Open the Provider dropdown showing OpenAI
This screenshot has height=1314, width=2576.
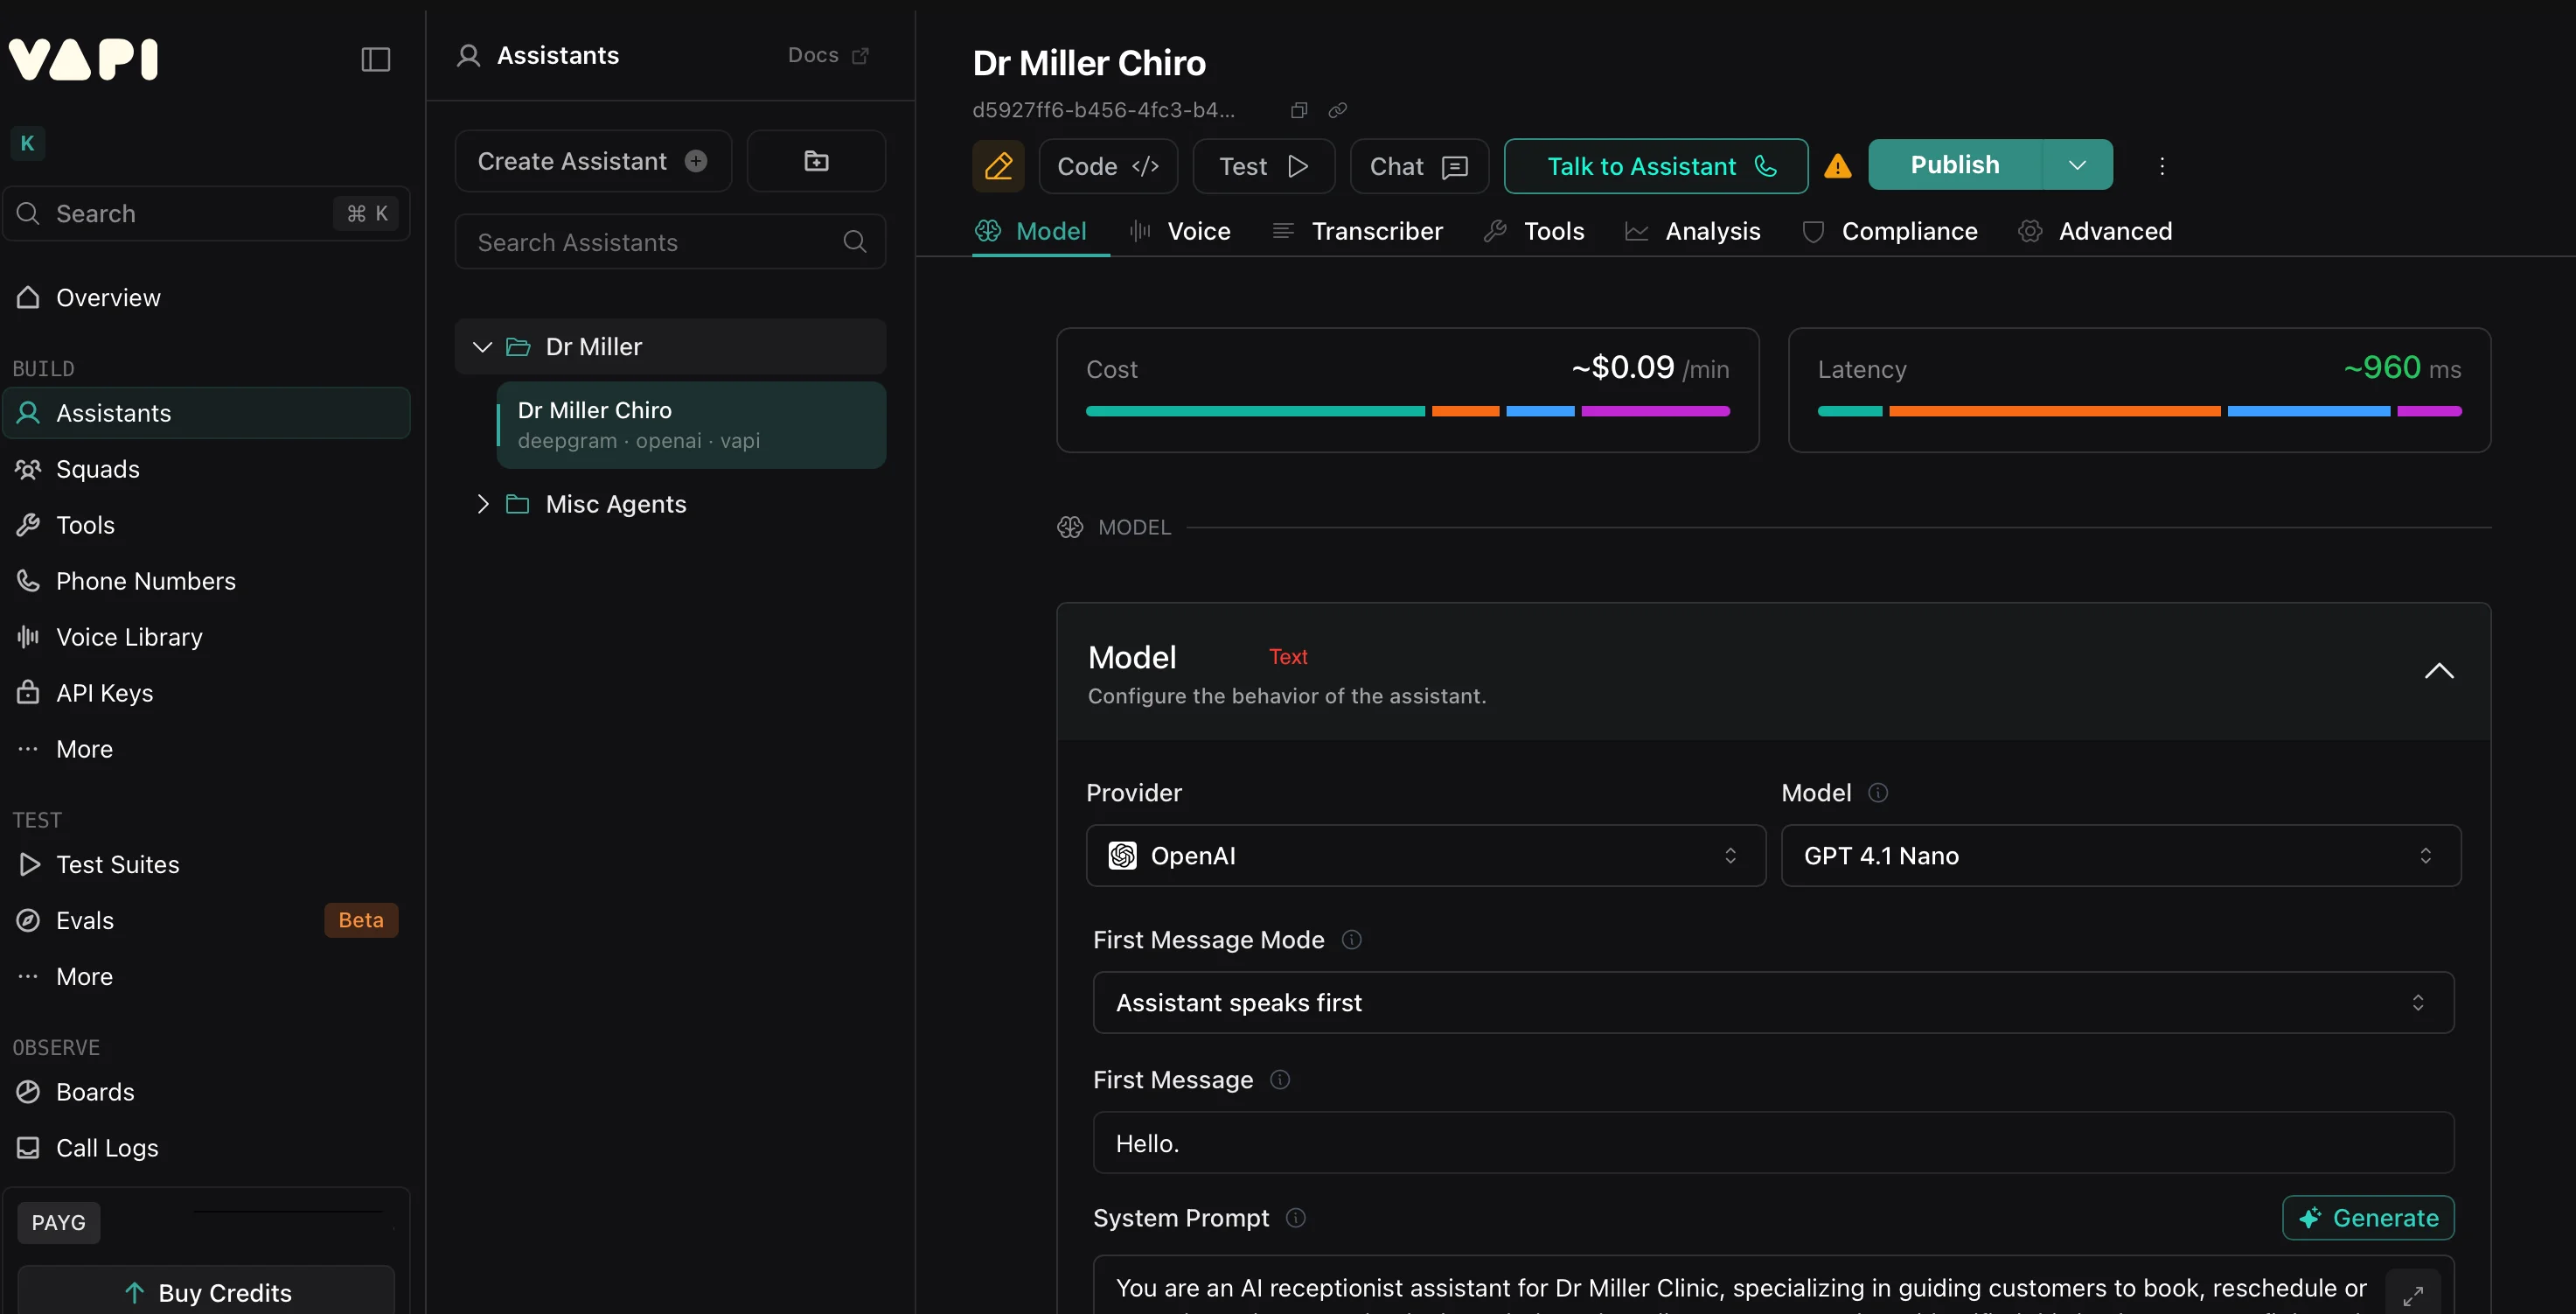(1425, 856)
